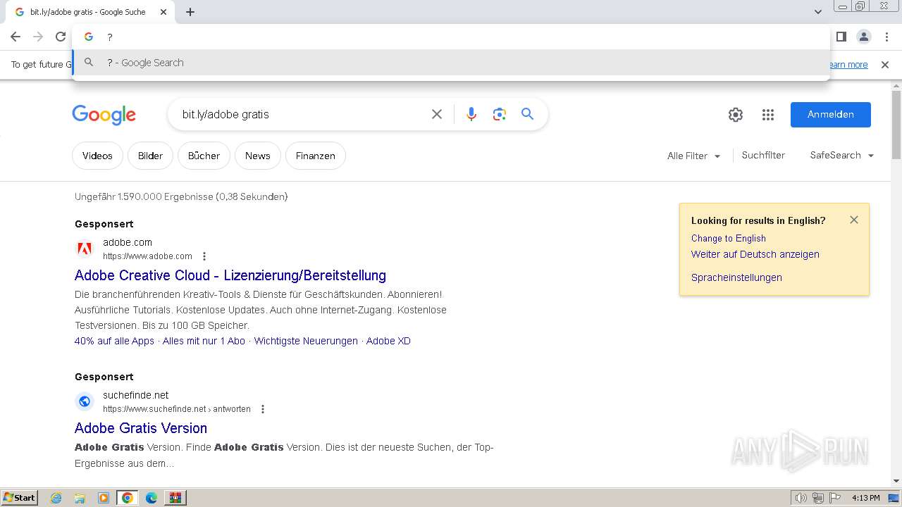Switch to the Bilder filter
Viewport: 902px width, 507px height.
[x=150, y=156]
